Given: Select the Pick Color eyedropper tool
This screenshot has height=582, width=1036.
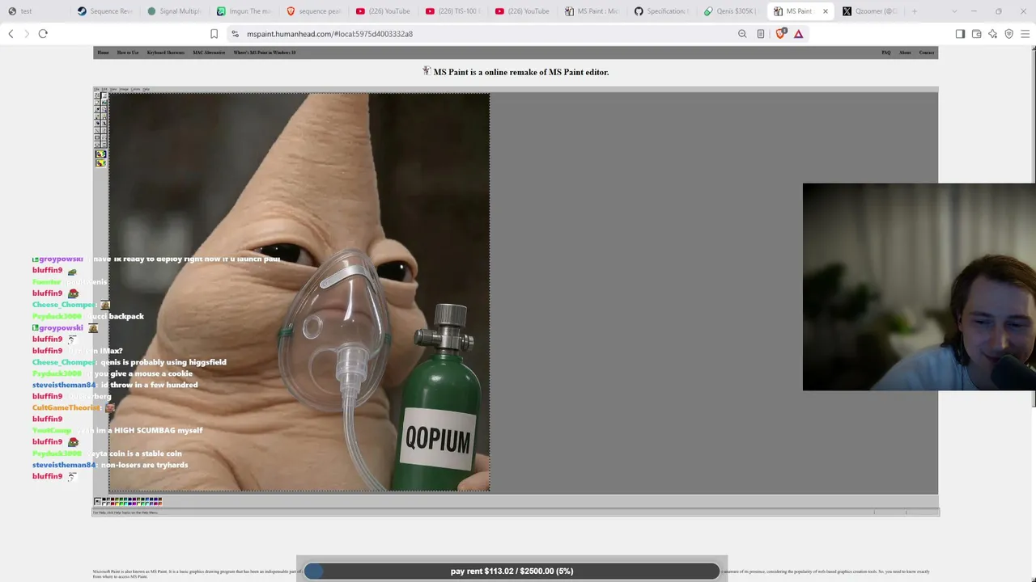Looking at the screenshot, I should click(97, 109).
